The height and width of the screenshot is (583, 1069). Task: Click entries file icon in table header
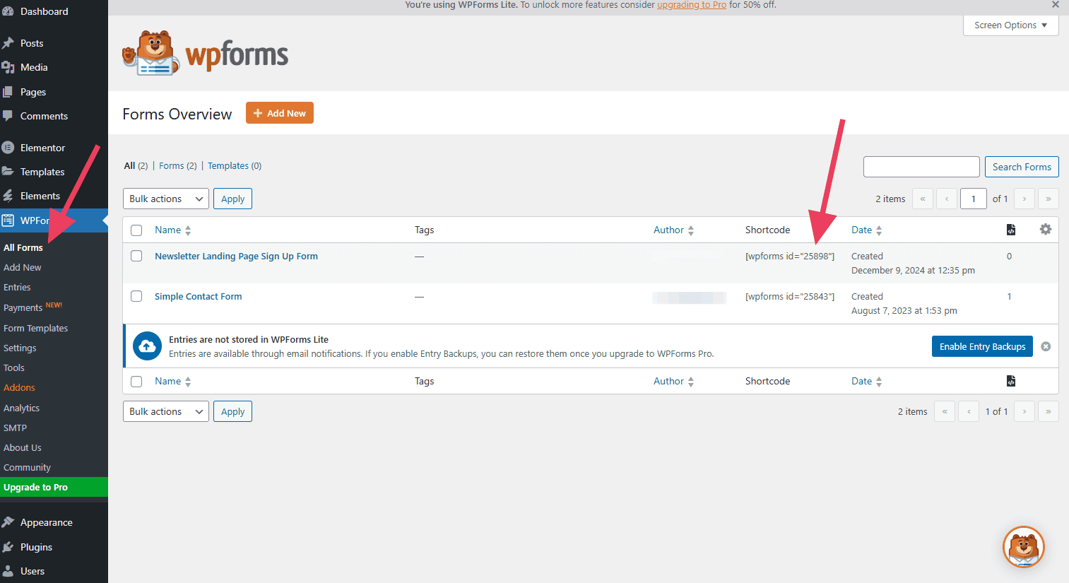(x=1011, y=230)
